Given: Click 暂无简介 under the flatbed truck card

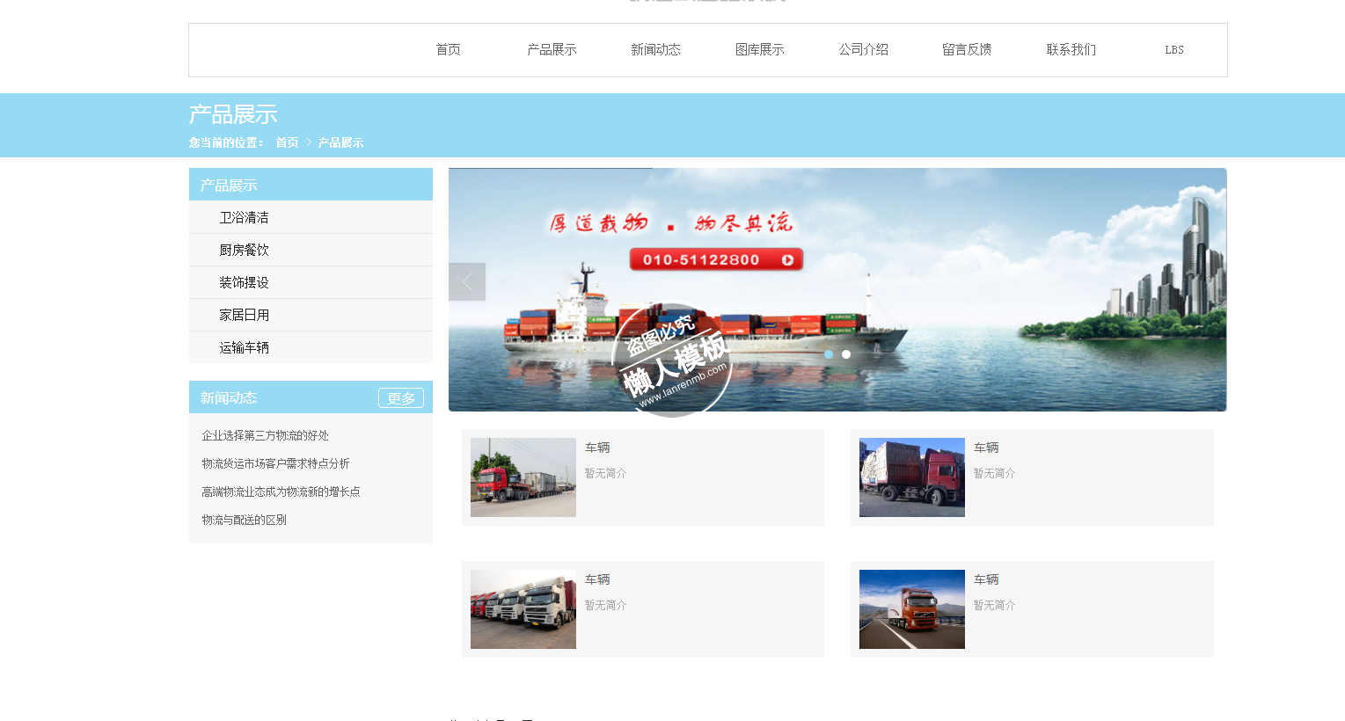Looking at the screenshot, I should pyautogui.click(x=606, y=473).
